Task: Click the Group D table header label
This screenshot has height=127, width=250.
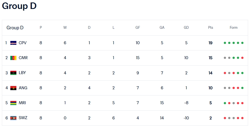Action: 15,28
